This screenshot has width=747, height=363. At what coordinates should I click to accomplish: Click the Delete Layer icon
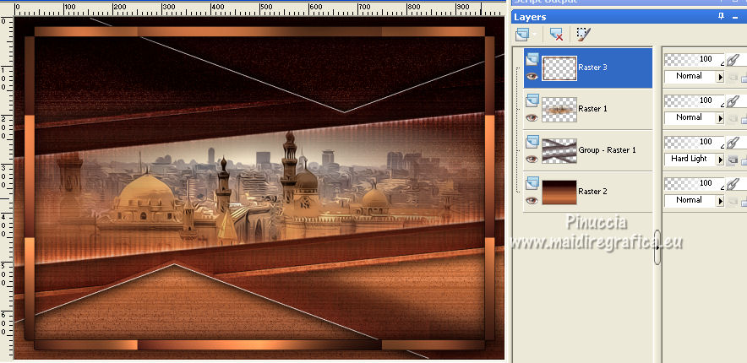click(556, 35)
